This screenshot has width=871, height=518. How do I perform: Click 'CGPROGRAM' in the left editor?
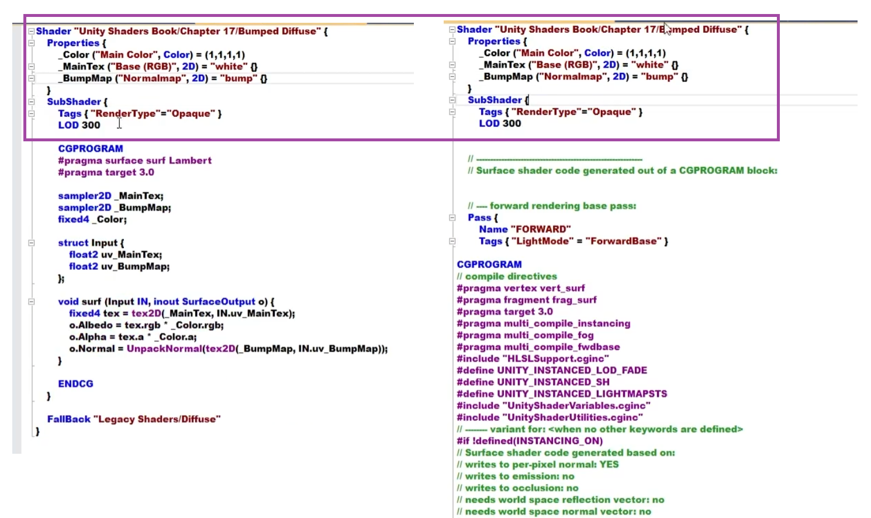click(91, 149)
